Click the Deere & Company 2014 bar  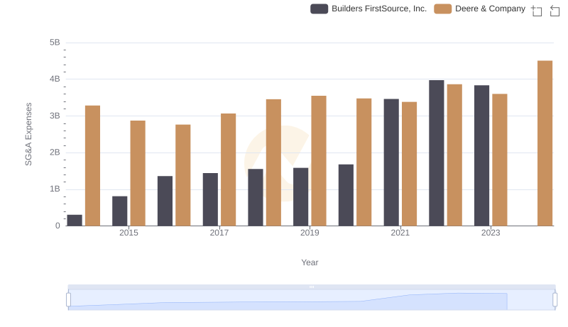click(93, 166)
